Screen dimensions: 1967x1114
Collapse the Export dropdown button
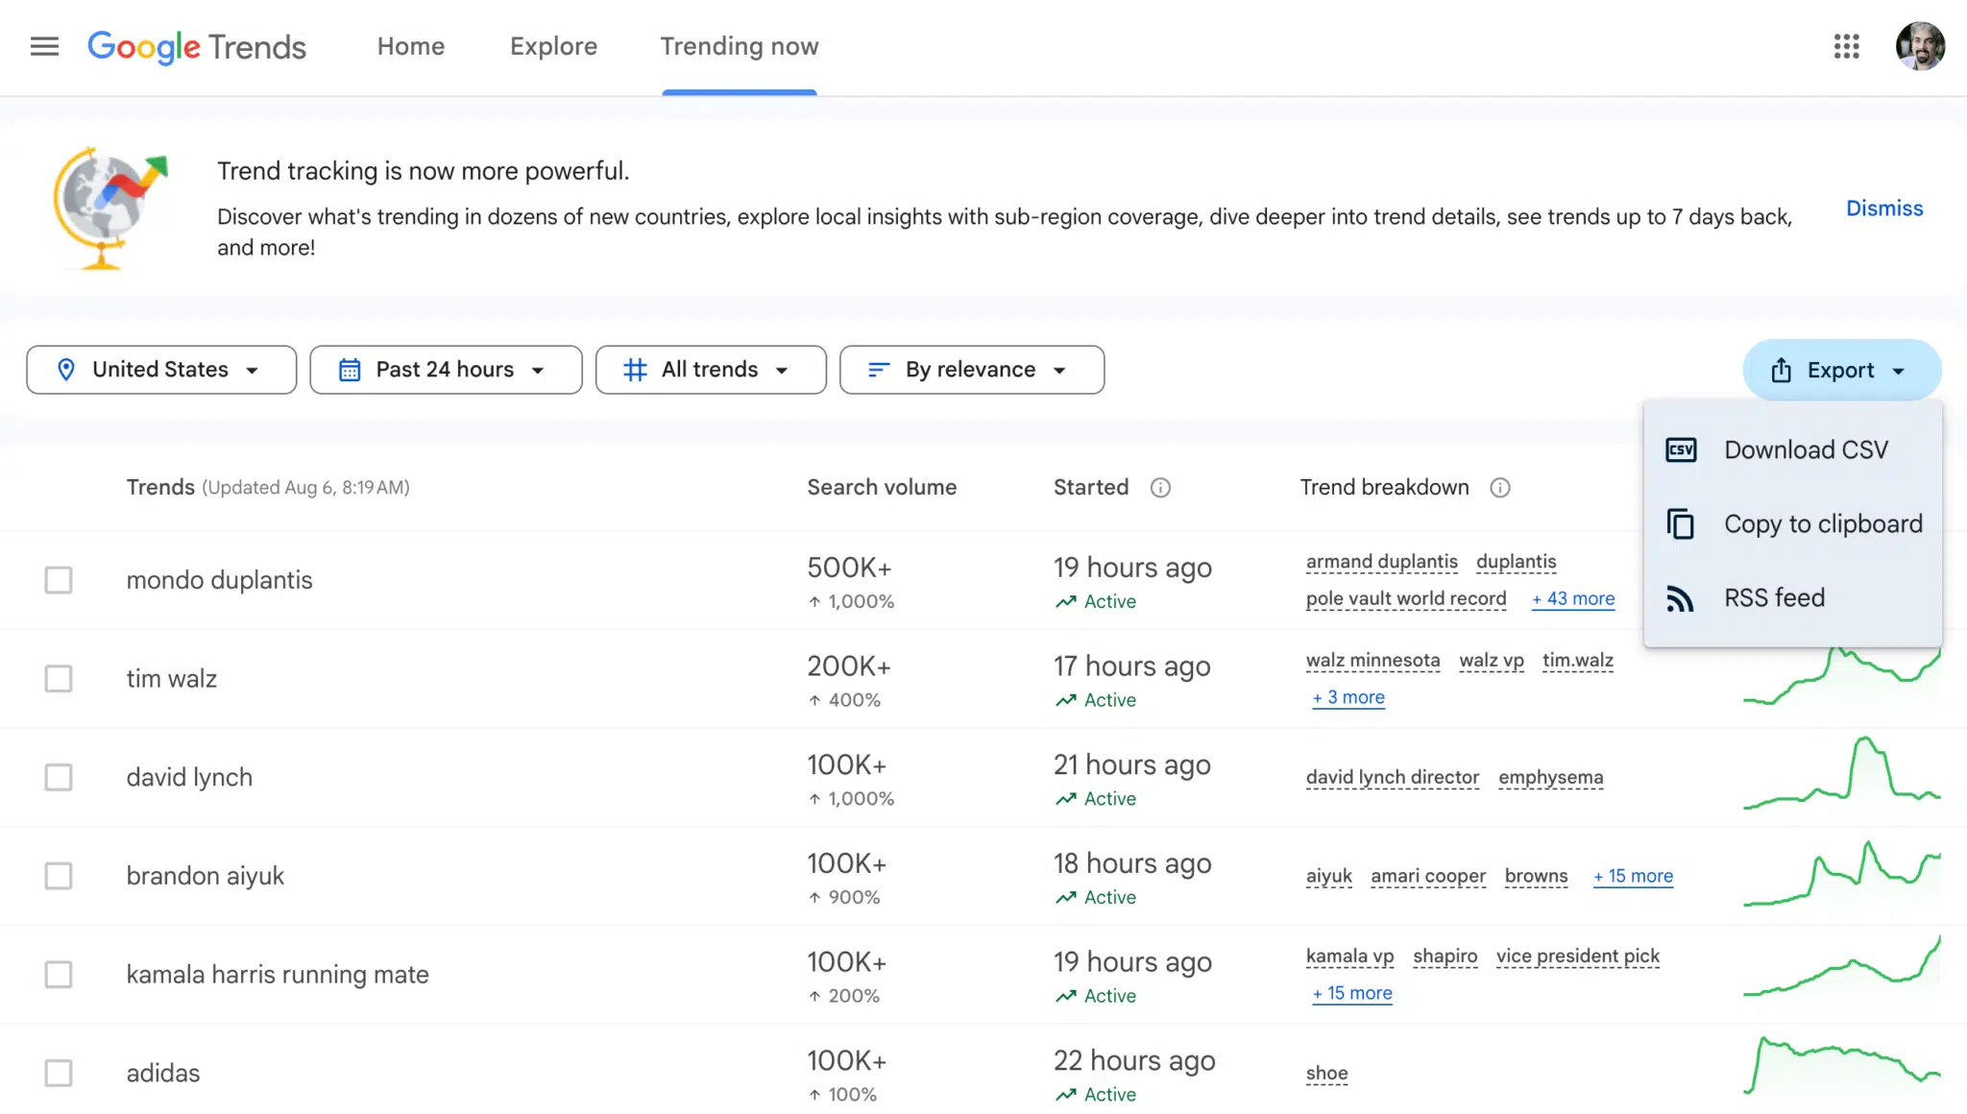1842,370
